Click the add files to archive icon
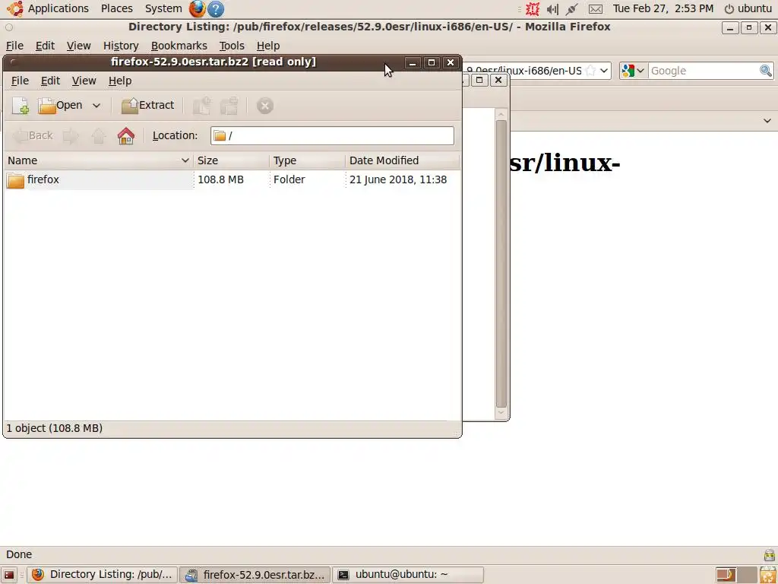This screenshot has height=584, width=778. tap(202, 105)
